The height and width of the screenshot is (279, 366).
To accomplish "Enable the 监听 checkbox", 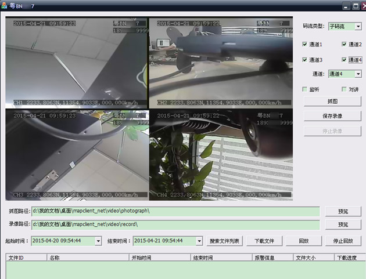I will [x=306, y=89].
